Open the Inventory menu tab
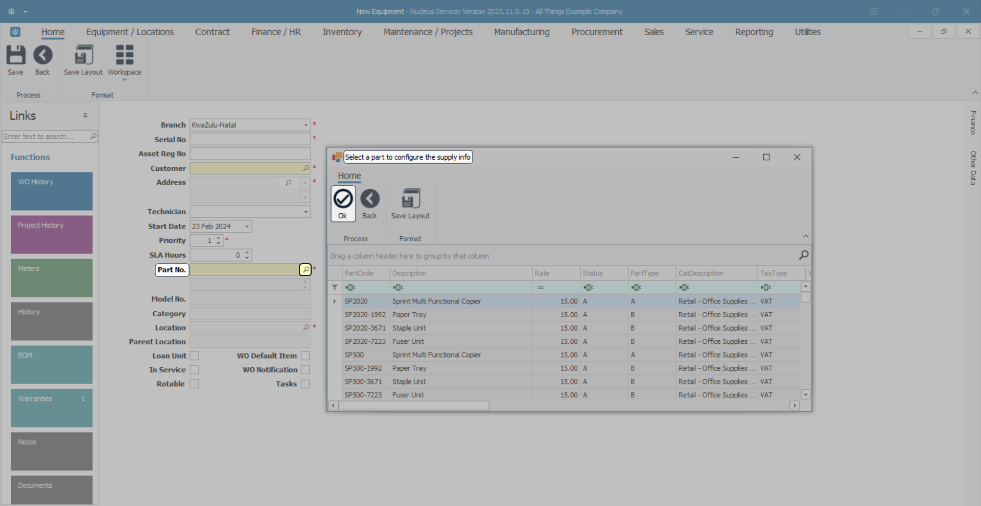Screen dimensions: 981x506 pos(342,32)
